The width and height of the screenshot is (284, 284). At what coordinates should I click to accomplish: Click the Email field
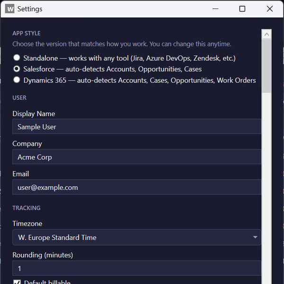(137, 187)
